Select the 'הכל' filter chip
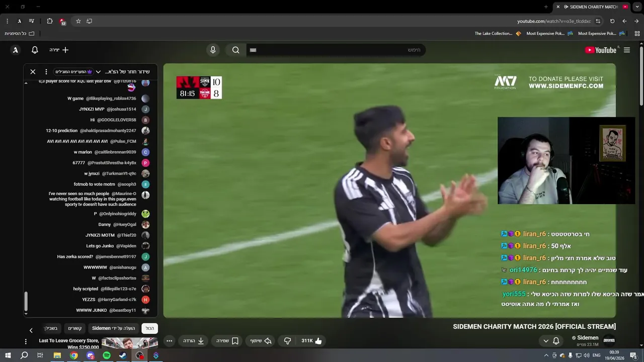 [x=150, y=328]
